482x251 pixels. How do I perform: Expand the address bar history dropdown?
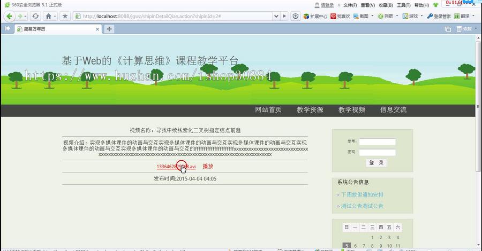pyautogui.click(x=276, y=16)
